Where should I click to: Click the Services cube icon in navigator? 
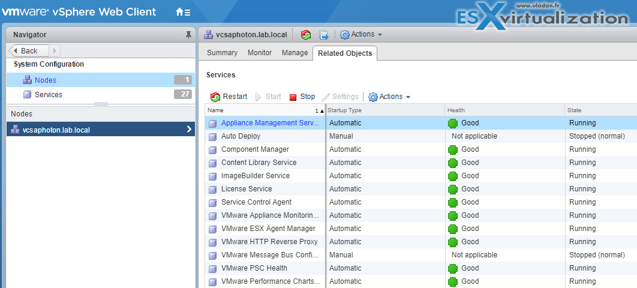27,95
